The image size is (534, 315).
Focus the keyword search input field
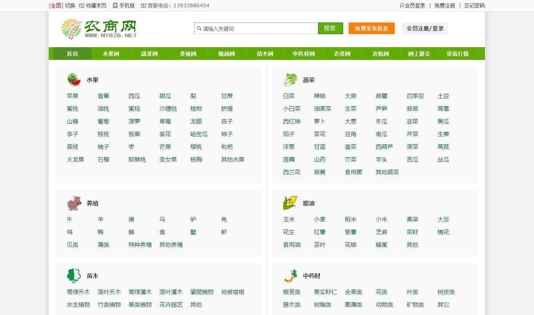point(256,28)
